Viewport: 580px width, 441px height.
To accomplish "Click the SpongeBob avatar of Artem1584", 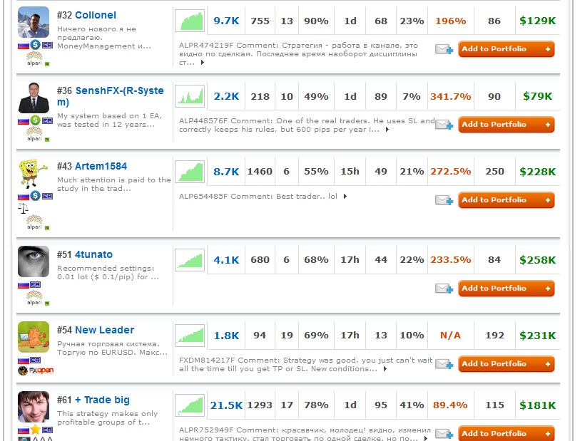I will [x=34, y=175].
